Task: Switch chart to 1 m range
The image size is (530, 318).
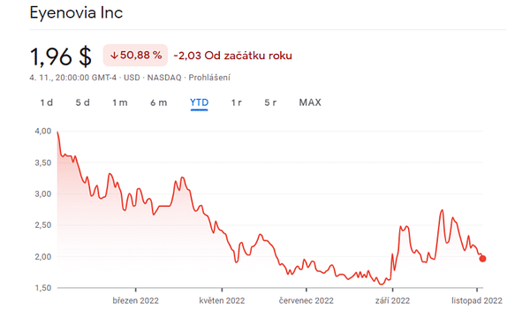Action: pos(120,102)
